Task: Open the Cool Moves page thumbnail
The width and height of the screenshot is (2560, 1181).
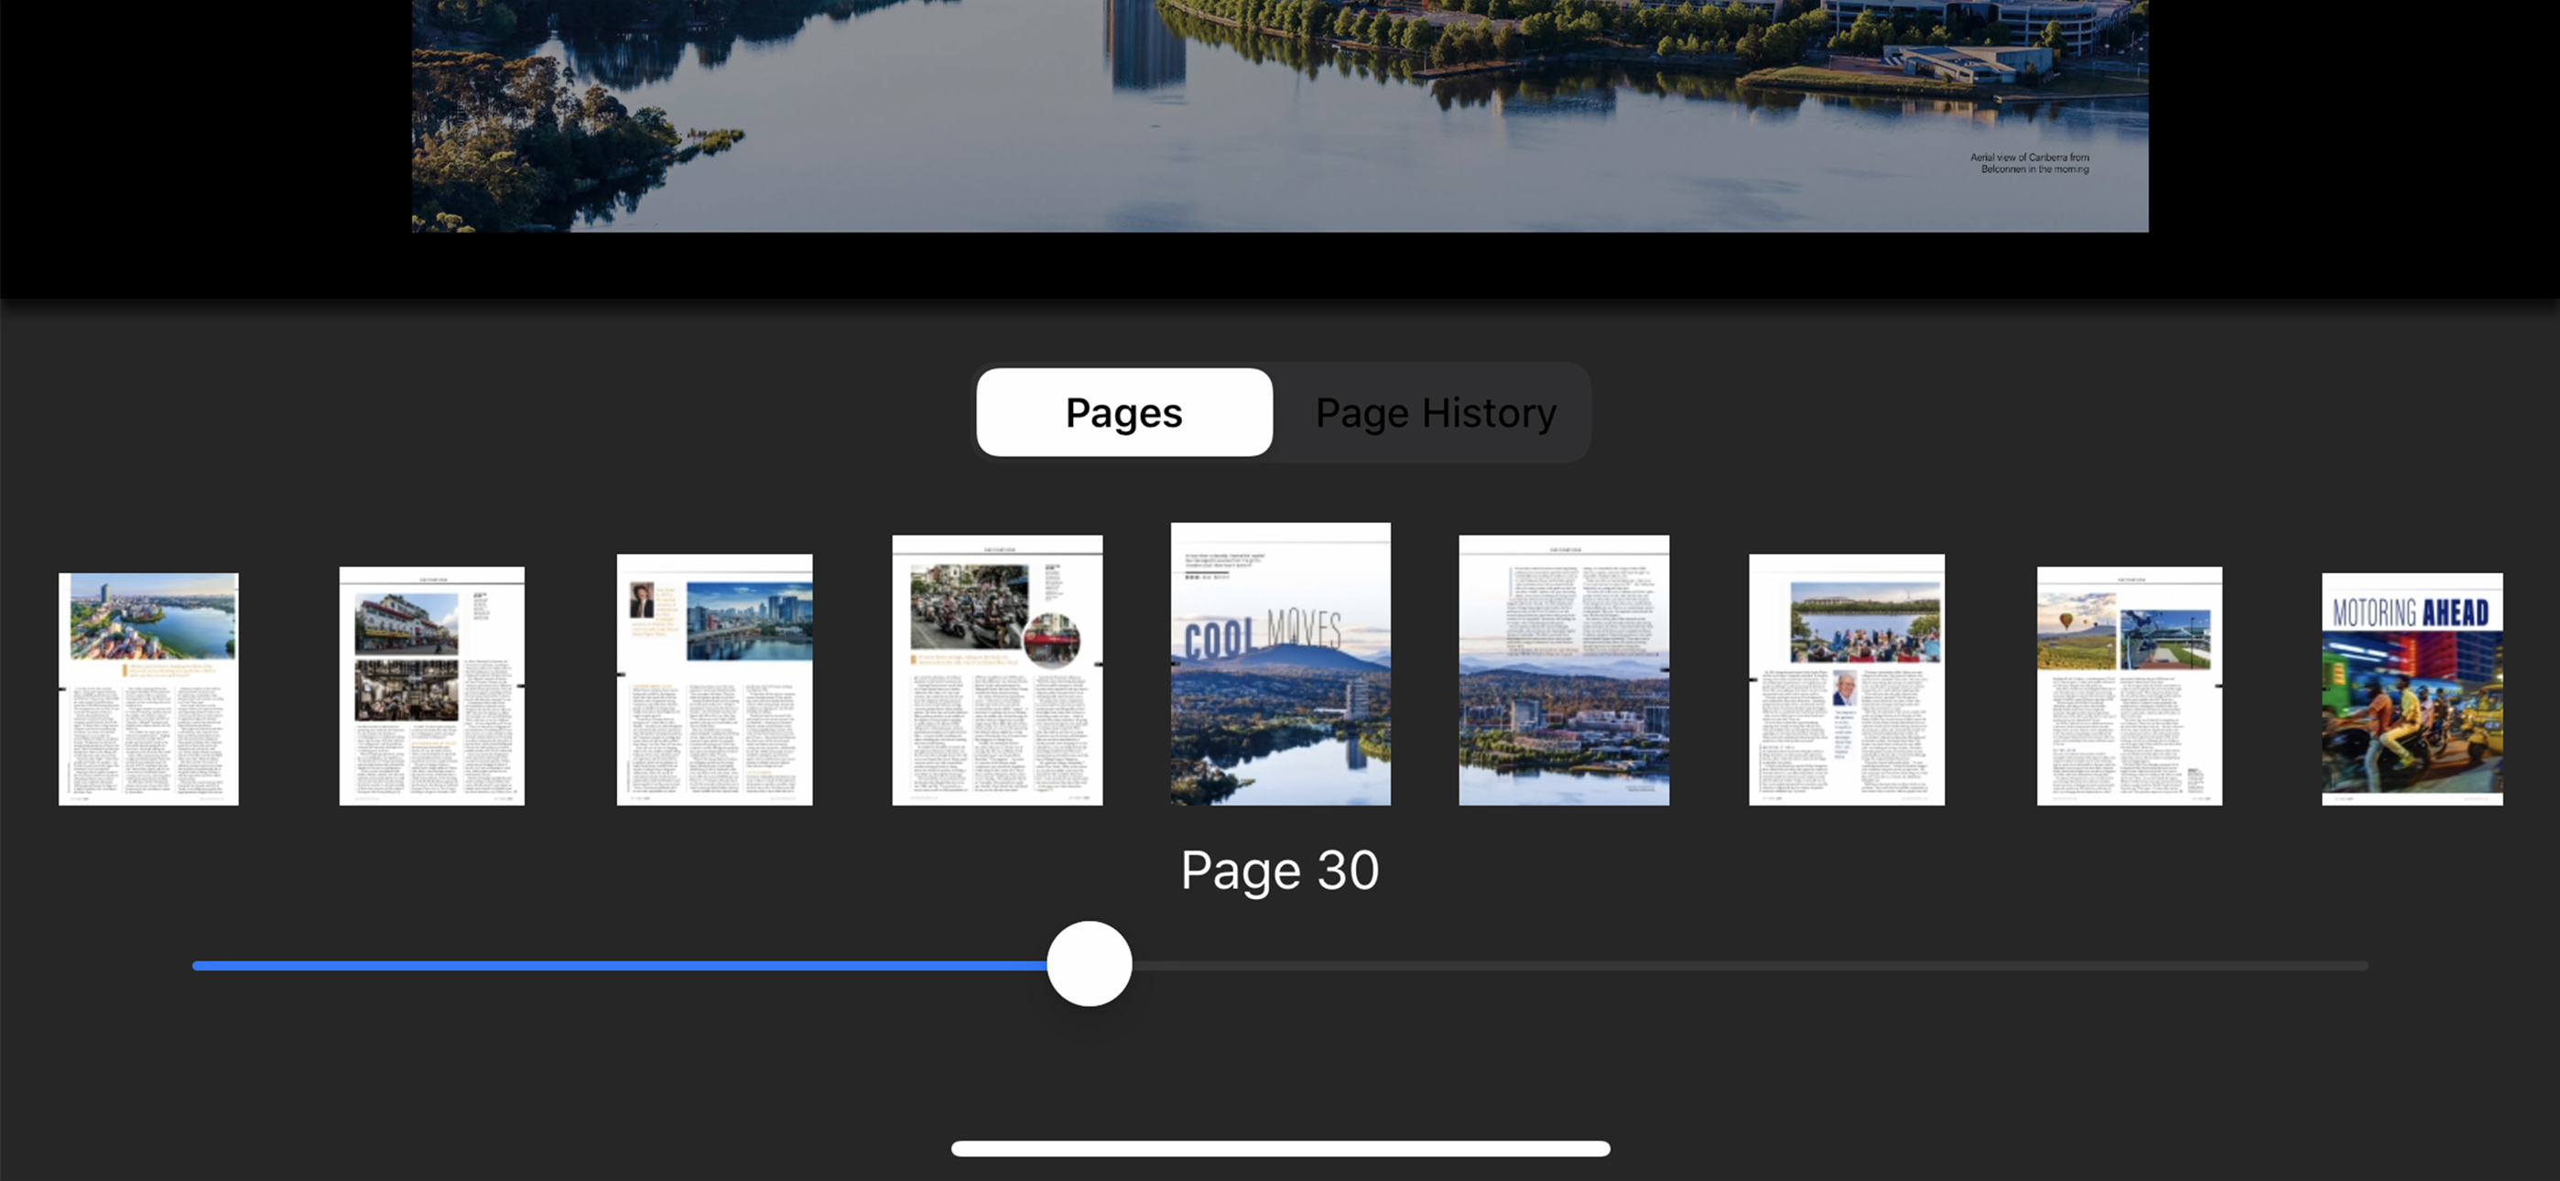Action: click(x=1280, y=664)
